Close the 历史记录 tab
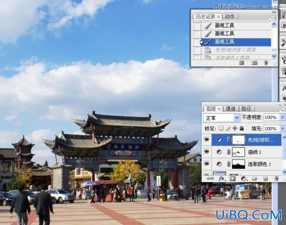Image resolution: width=286 pixels, height=225 pixels. point(218,17)
